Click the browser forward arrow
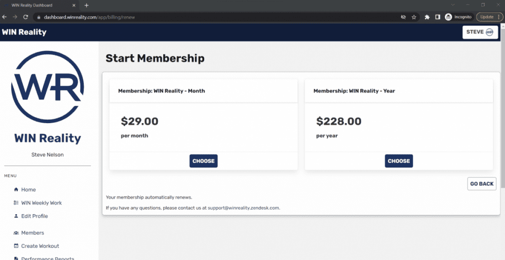The width and height of the screenshot is (505, 260). click(15, 17)
